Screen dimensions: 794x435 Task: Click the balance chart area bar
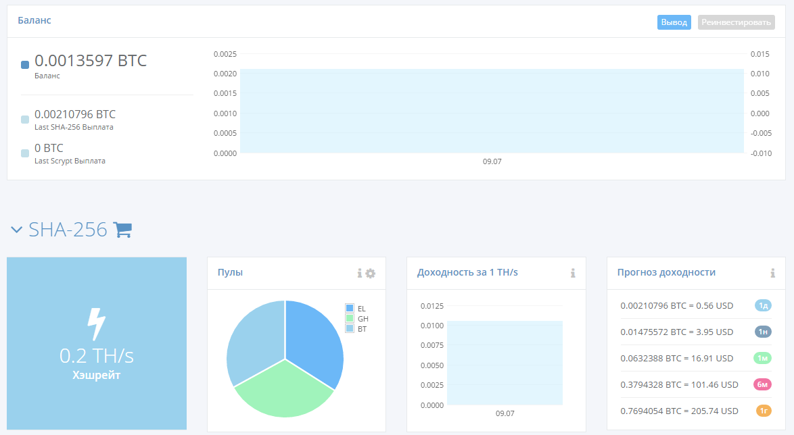point(492,111)
